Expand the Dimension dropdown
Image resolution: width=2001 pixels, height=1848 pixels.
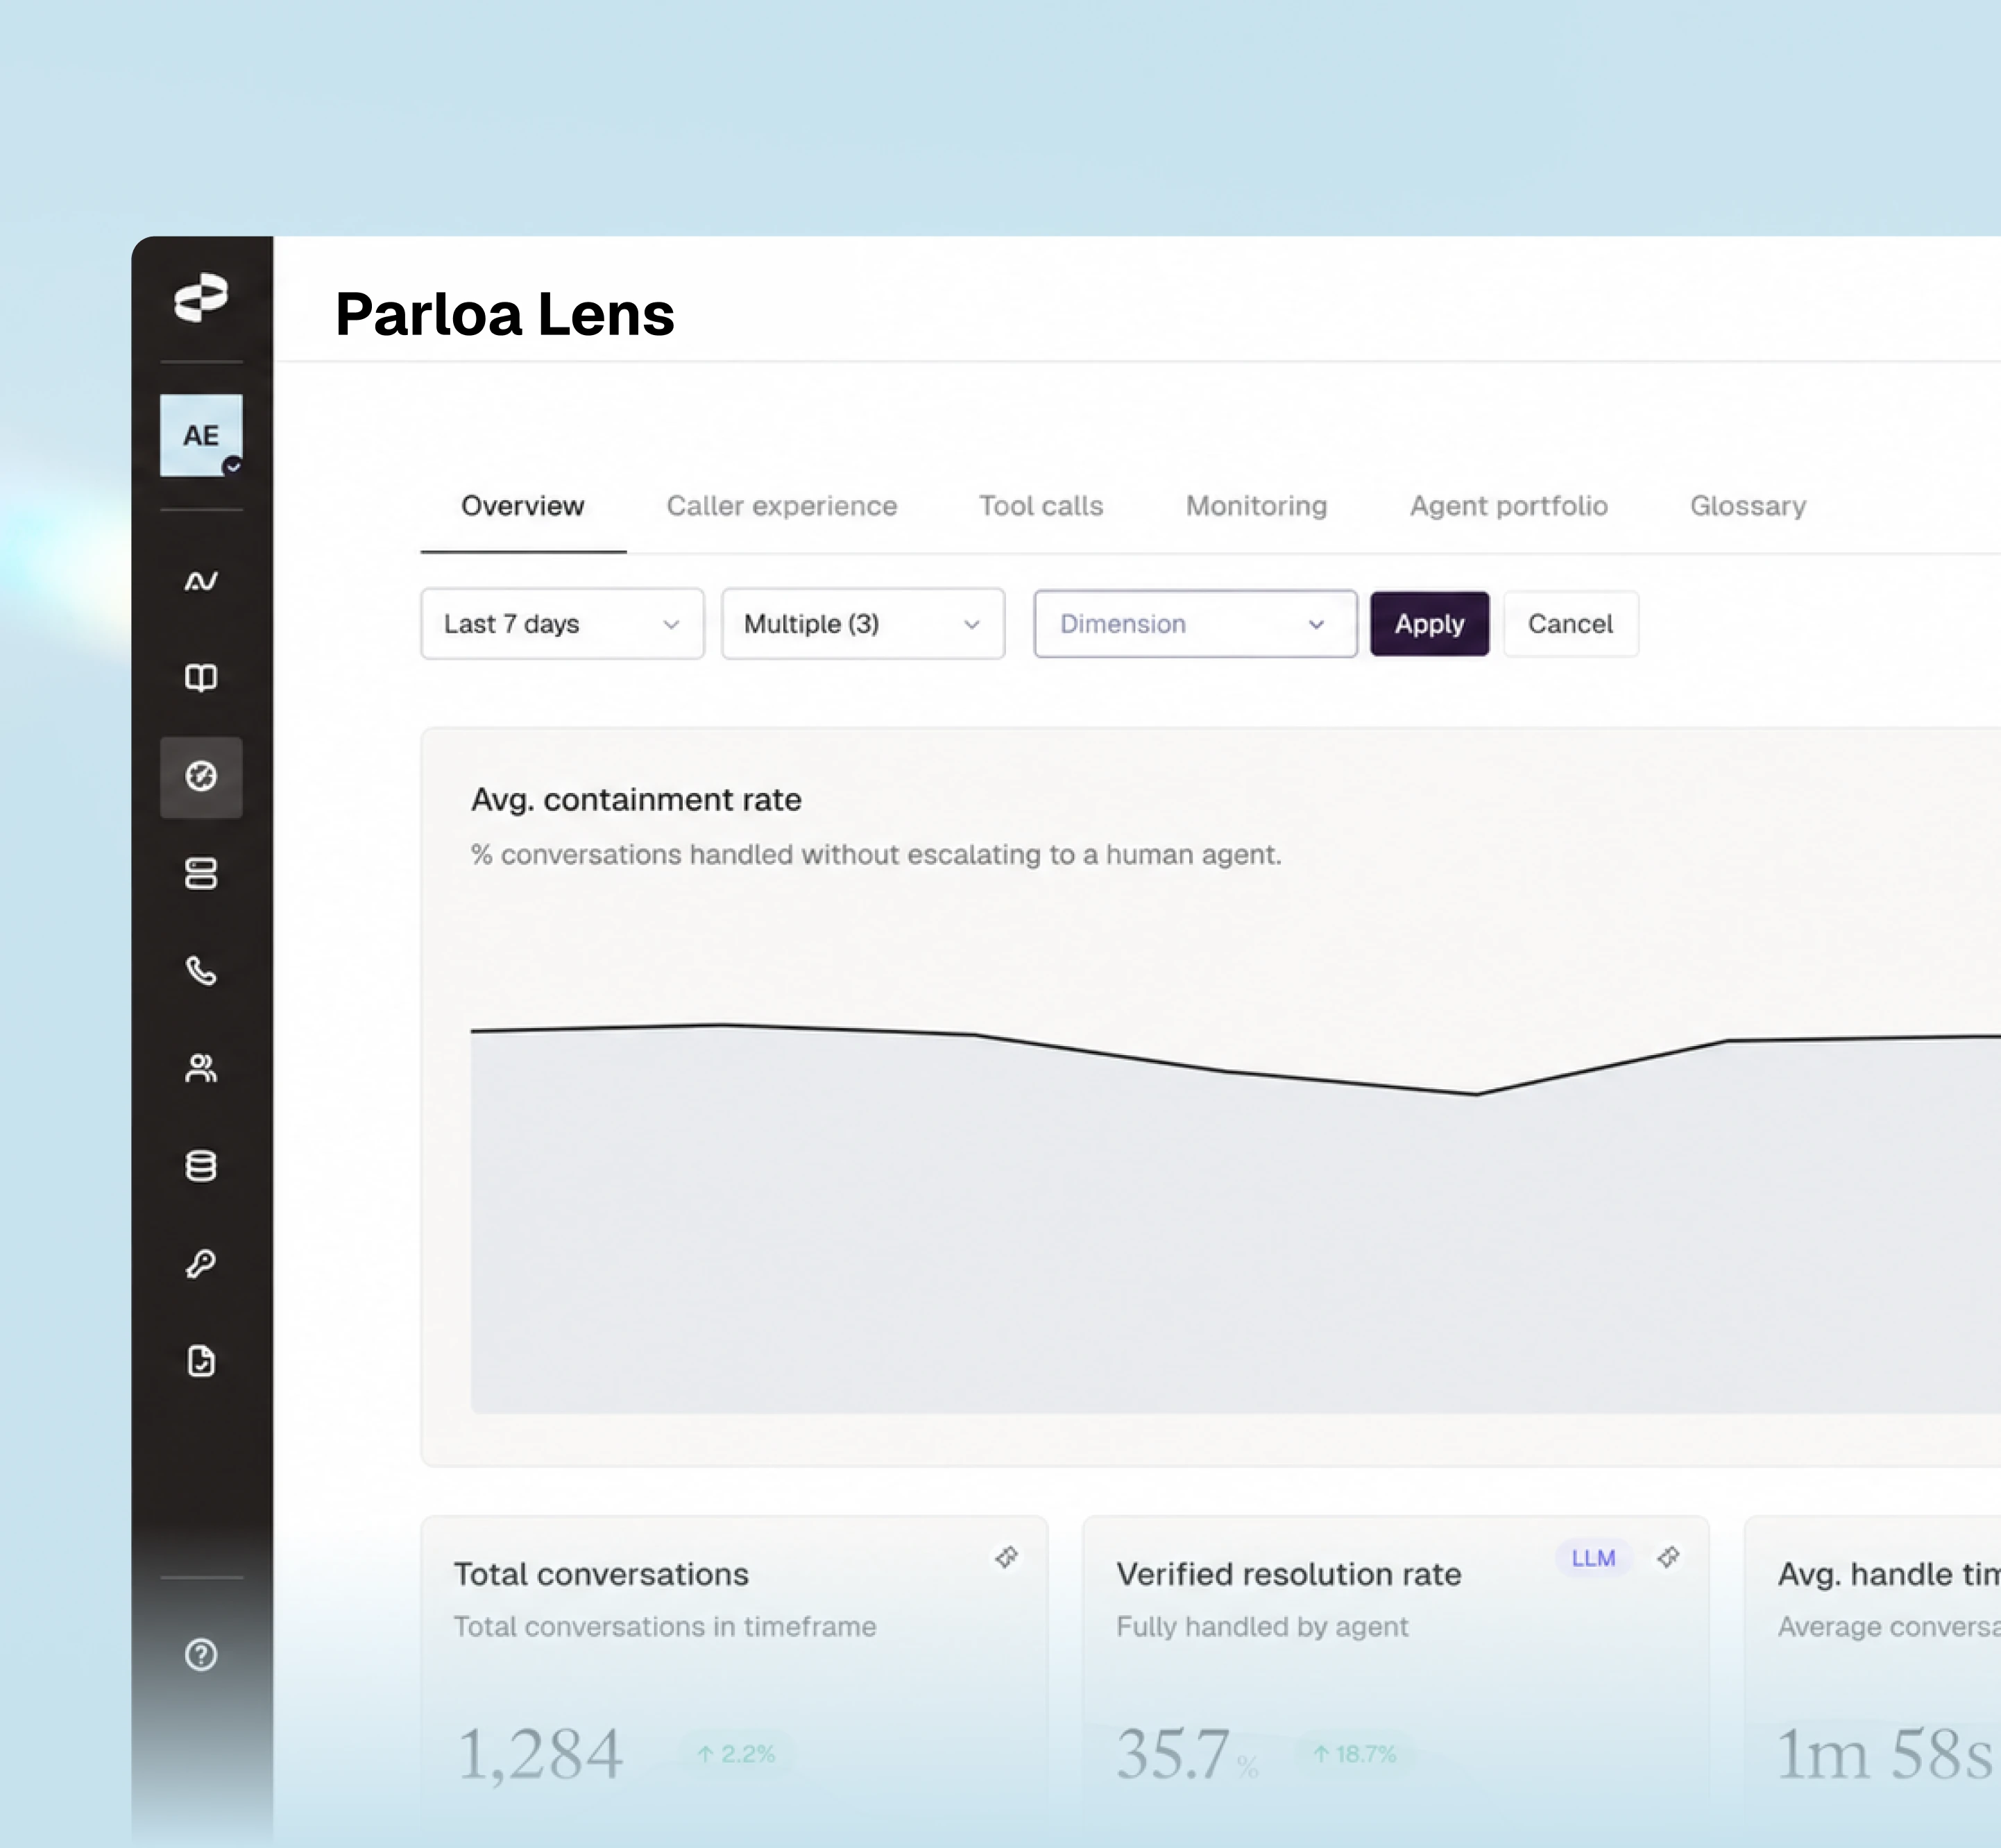1195,624
